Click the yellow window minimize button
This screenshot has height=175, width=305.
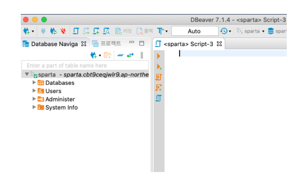tap(35, 20)
